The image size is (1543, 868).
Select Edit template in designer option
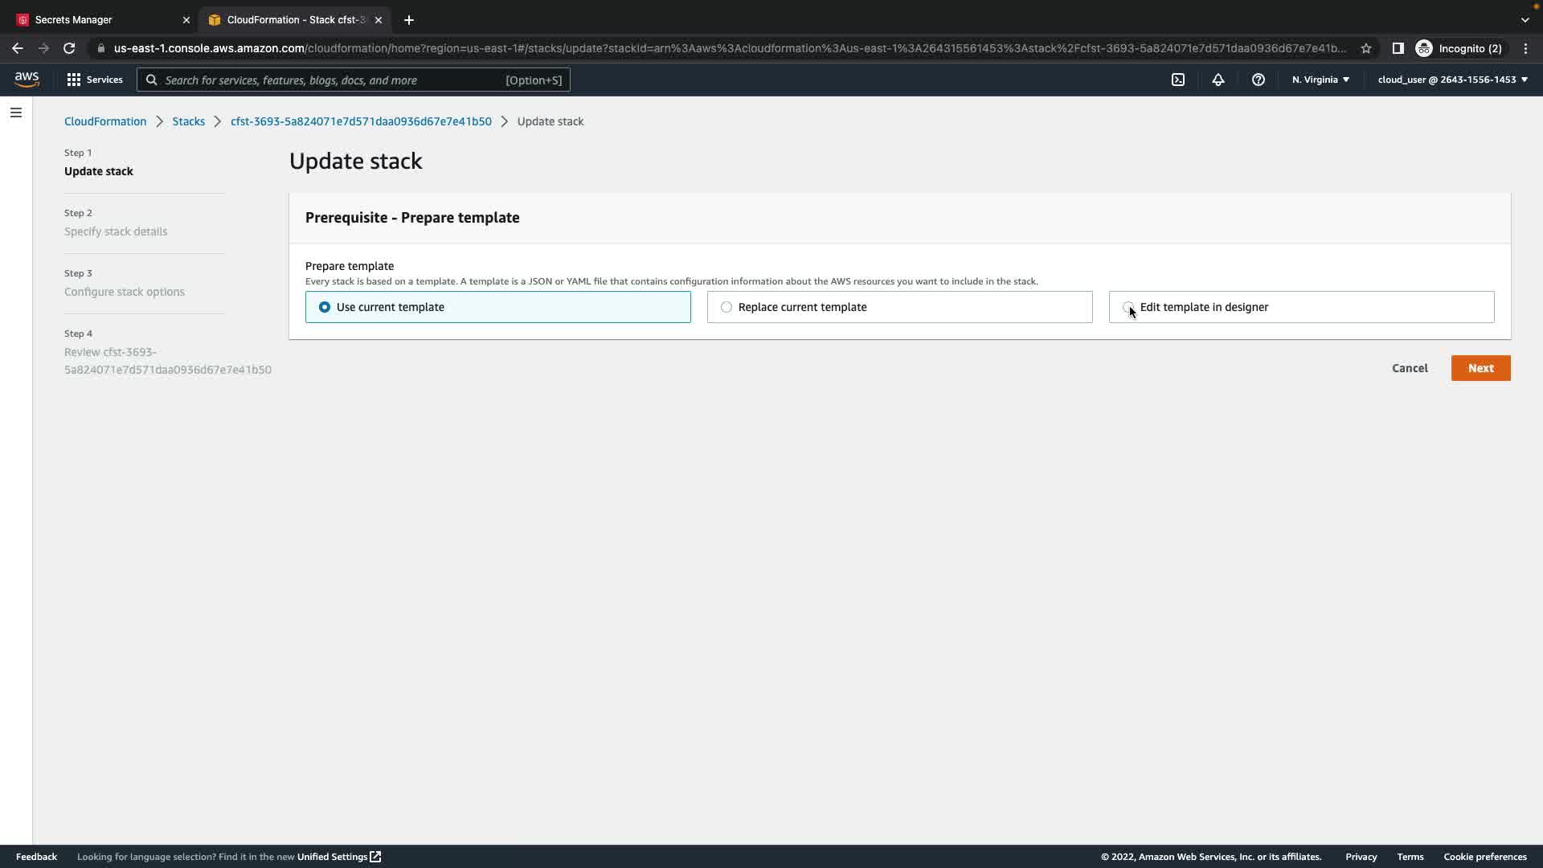click(1128, 307)
